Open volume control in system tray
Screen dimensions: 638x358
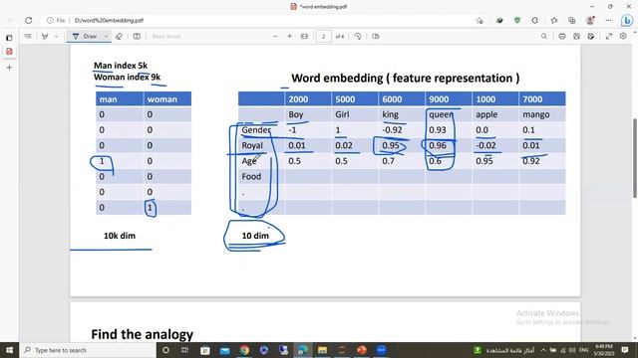(x=572, y=350)
